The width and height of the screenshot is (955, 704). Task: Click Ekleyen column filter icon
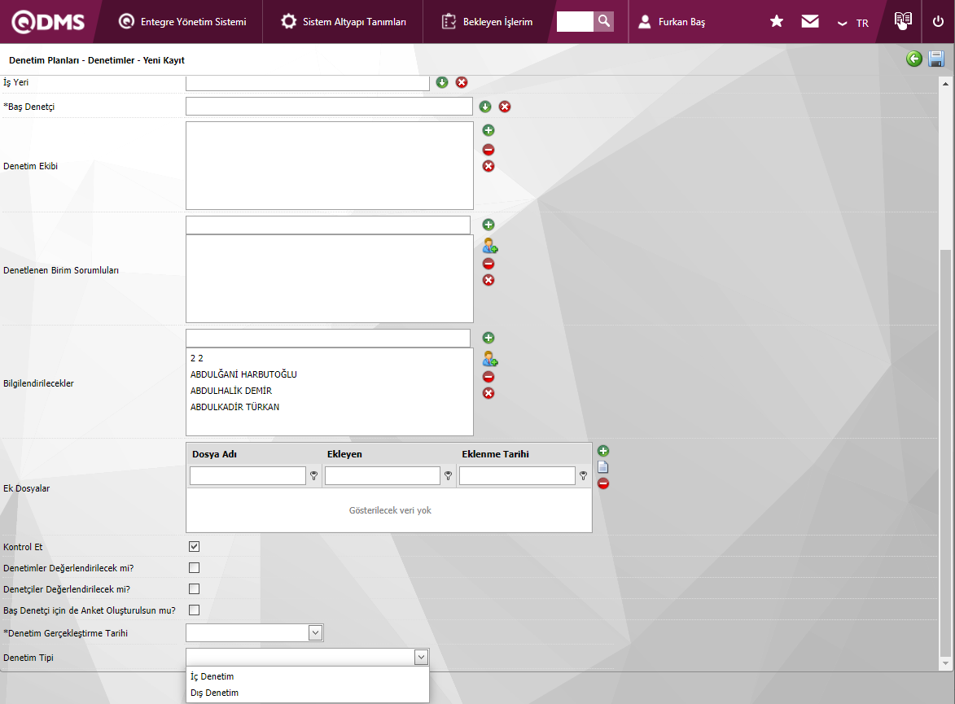449,475
